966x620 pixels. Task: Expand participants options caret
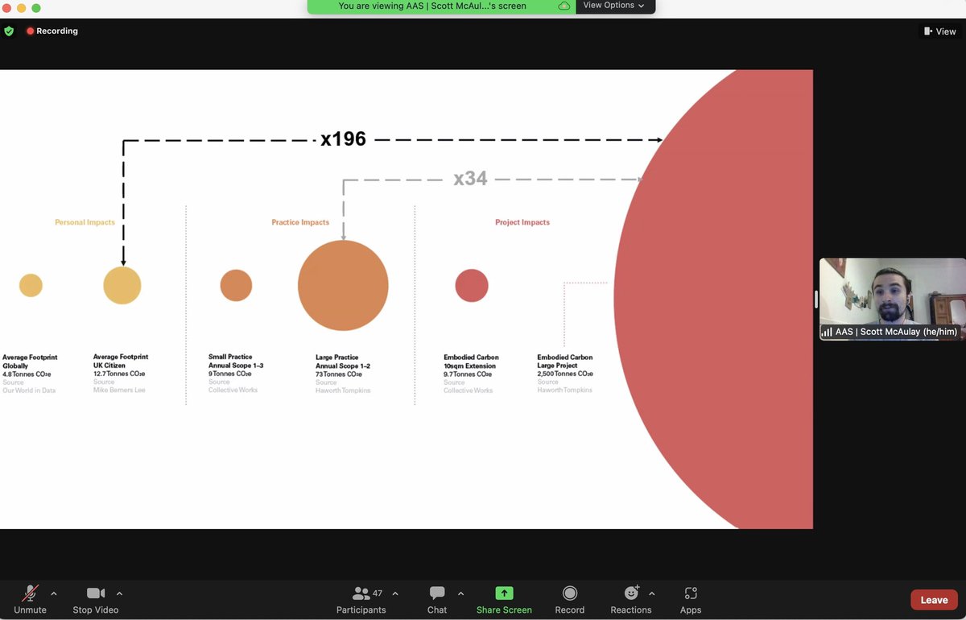point(395,594)
